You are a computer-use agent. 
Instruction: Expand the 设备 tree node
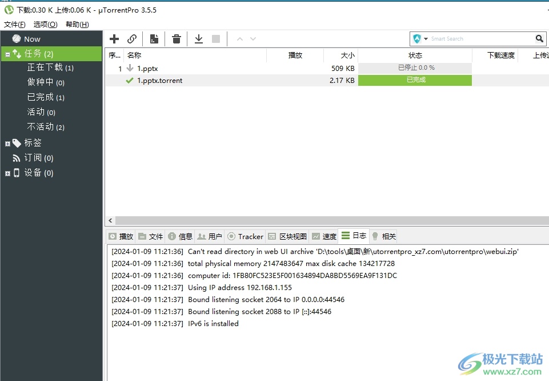(7, 173)
